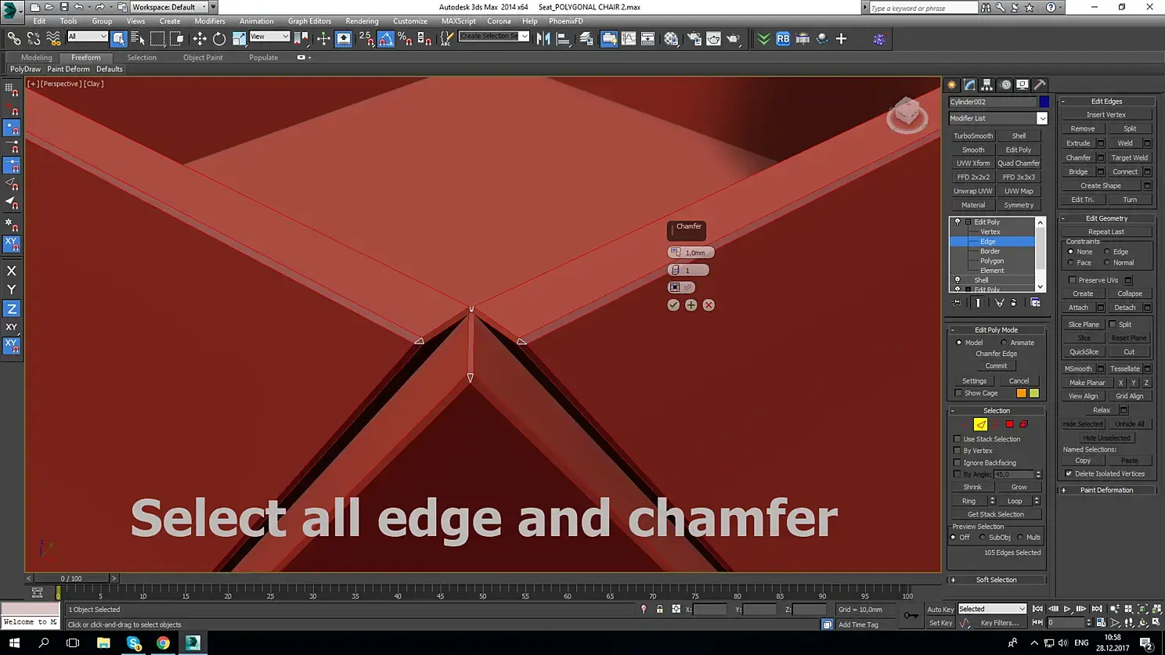Select the Face constraint radio button

tap(1071, 263)
